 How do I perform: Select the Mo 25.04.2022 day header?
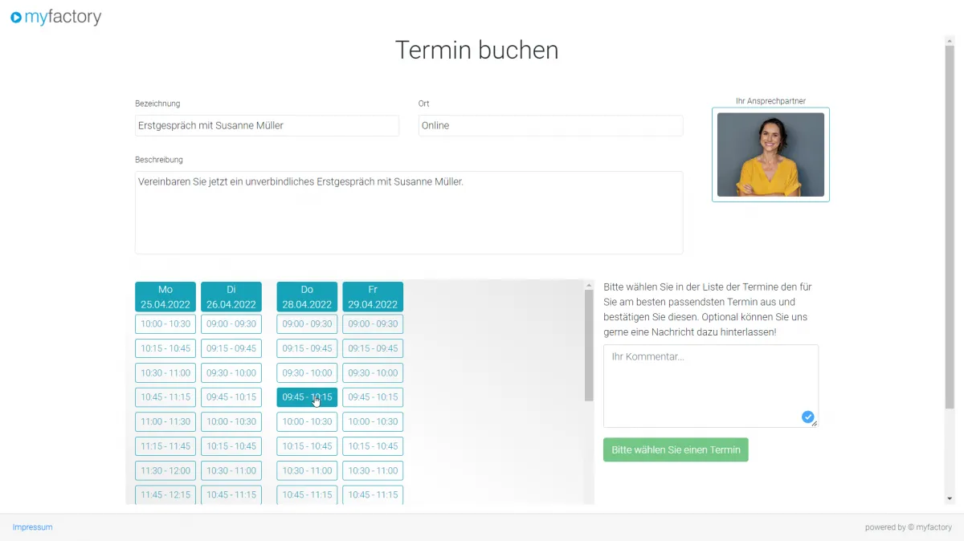(165, 297)
